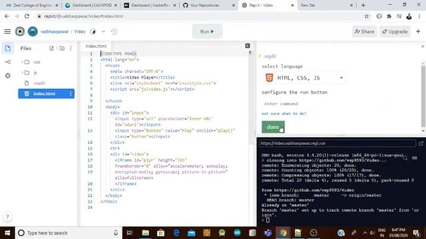The height and width of the screenshot is (239, 426).
Task: Click the Video repl name
Action: [x=80, y=32]
